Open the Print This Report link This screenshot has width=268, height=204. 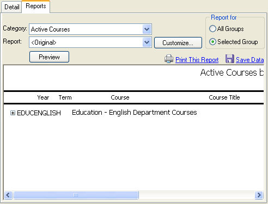(197, 60)
